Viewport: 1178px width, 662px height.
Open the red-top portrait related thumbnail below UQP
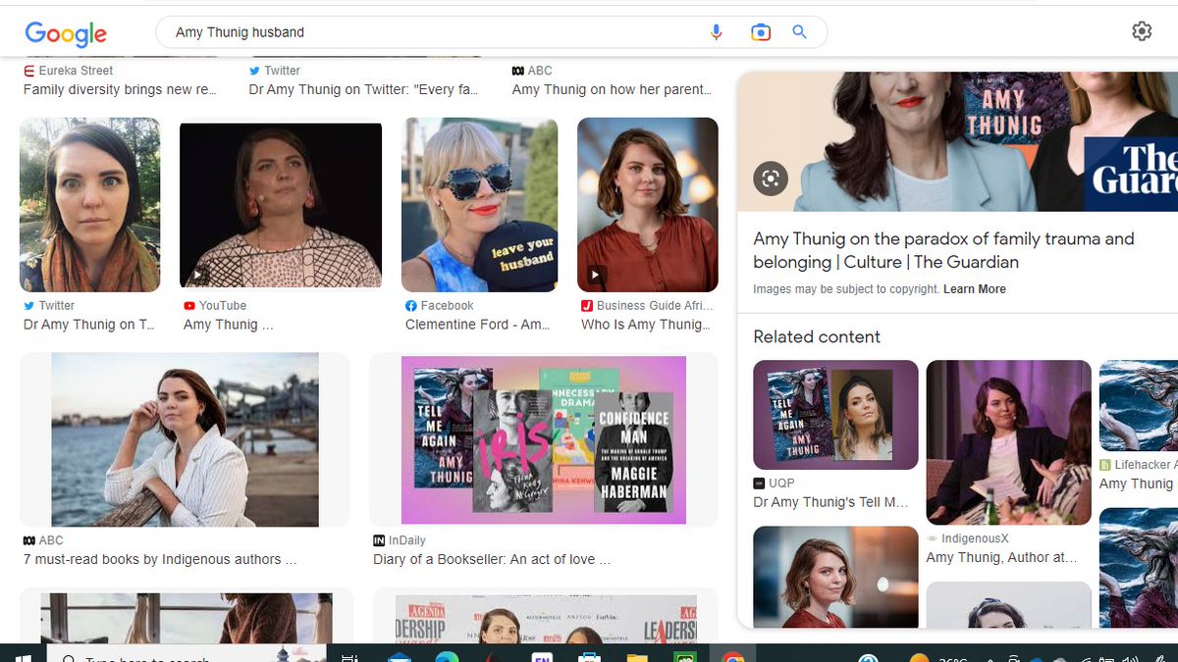835,577
